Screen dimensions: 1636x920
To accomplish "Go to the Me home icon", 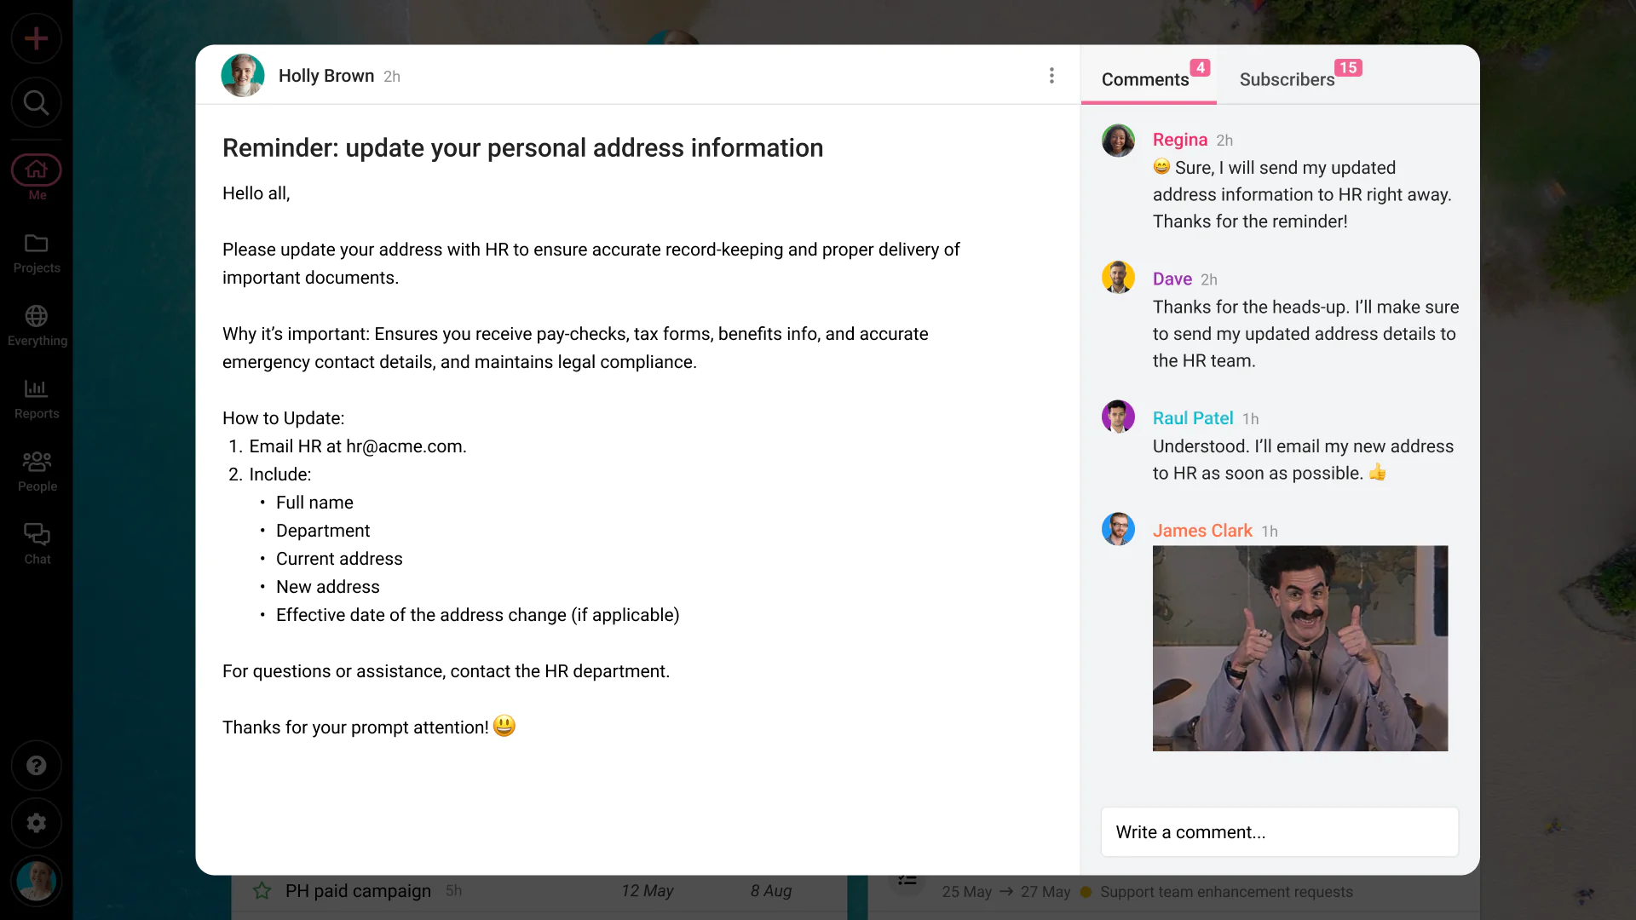I will coord(36,170).
